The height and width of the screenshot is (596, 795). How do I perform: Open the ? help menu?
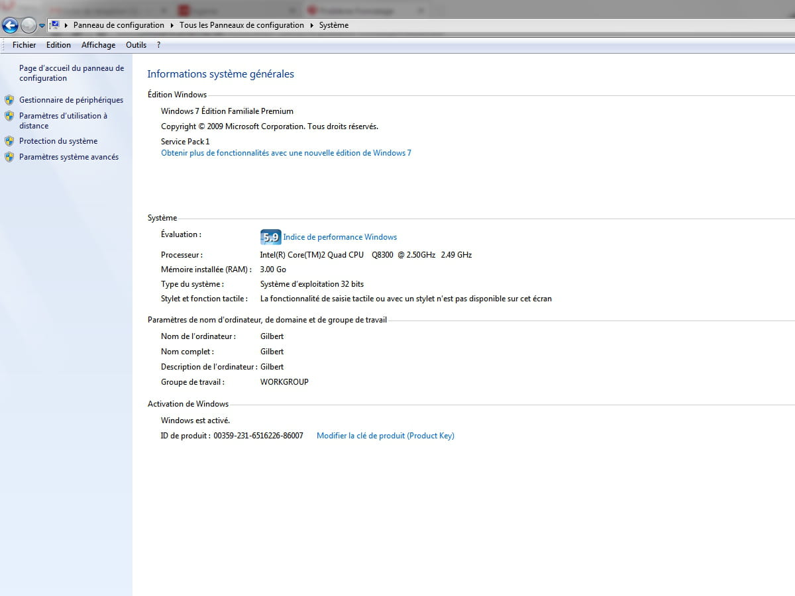[x=159, y=45]
